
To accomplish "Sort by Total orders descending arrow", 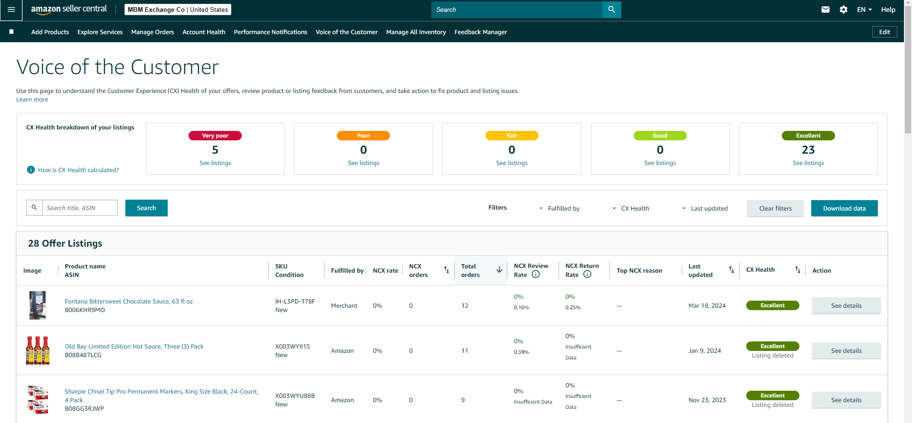I will pos(499,270).
